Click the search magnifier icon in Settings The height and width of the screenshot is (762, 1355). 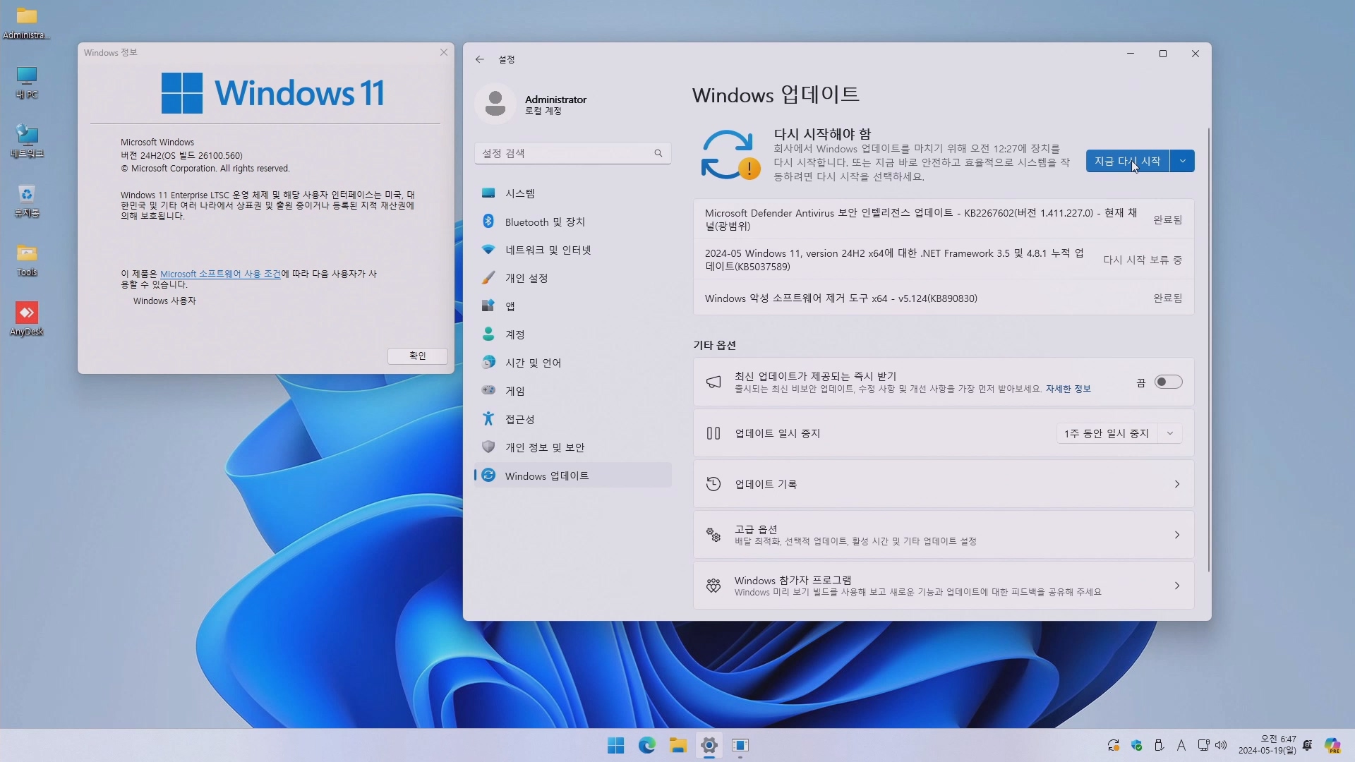click(x=658, y=153)
